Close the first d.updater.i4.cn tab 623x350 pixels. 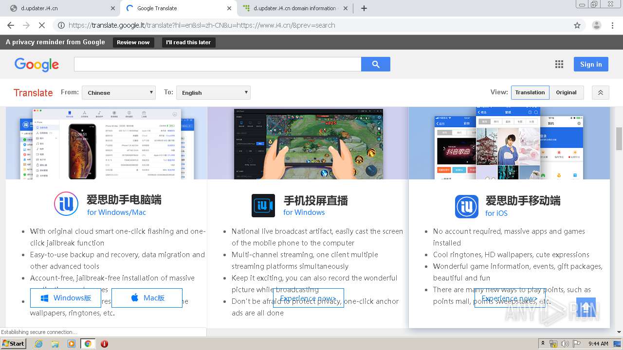113,8
